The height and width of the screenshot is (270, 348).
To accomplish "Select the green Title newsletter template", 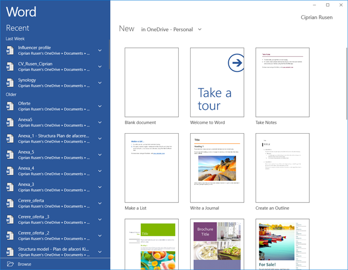I will pyautogui.click(x=151, y=244).
